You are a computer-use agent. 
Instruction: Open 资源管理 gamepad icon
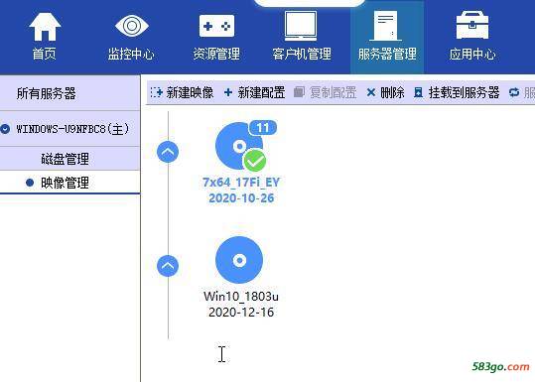(x=216, y=26)
